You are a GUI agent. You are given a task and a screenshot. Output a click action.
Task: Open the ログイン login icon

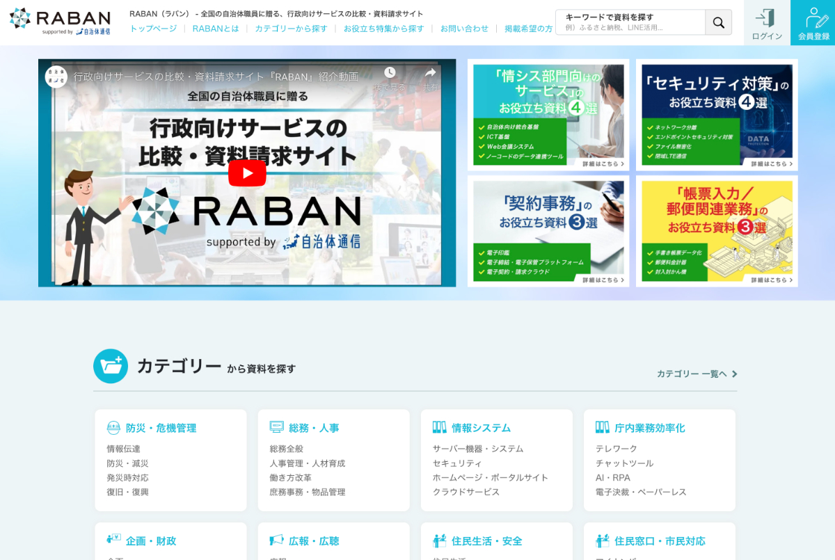(x=767, y=23)
